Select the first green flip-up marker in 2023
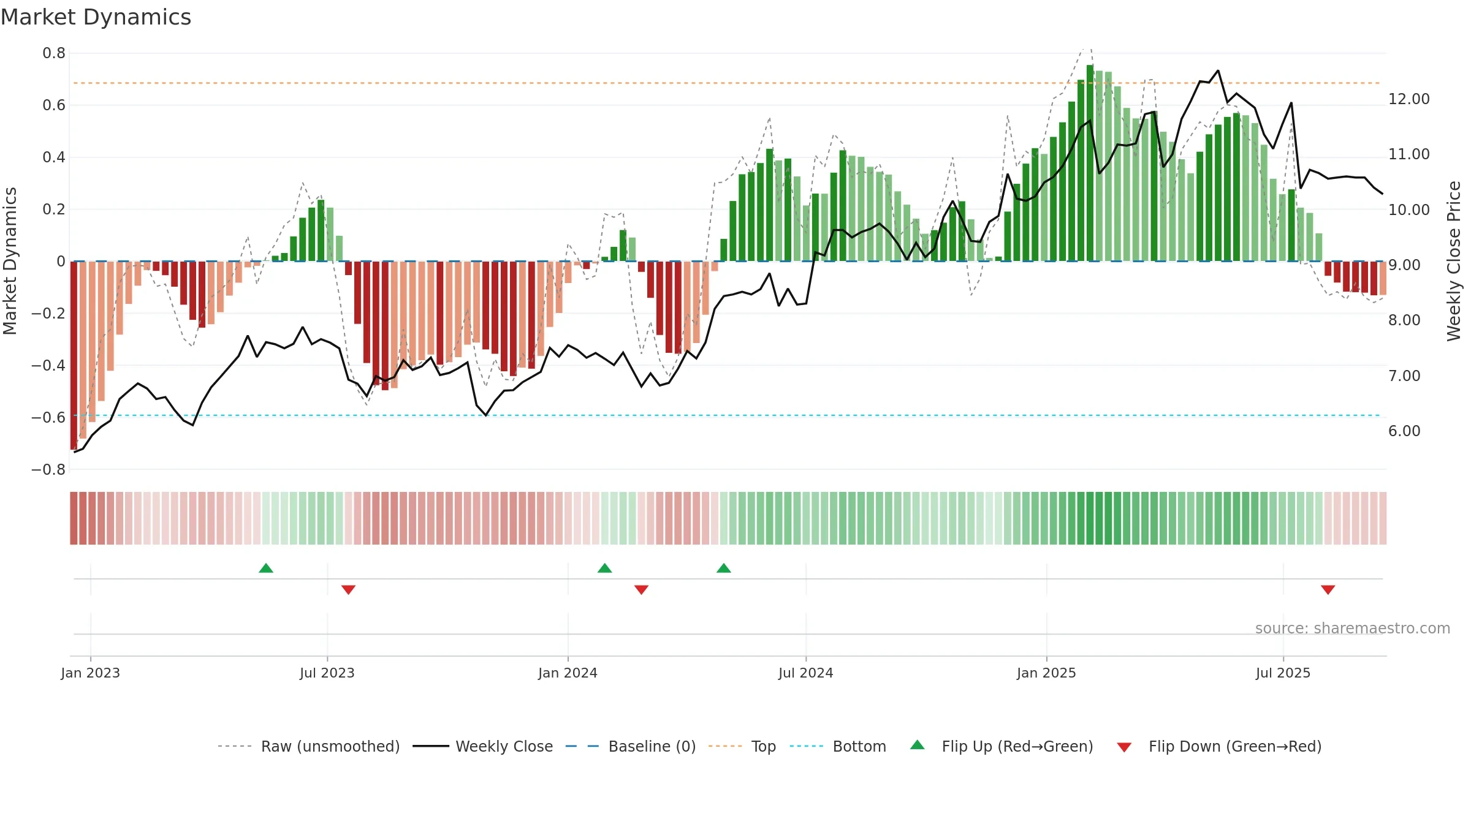The height and width of the screenshot is (827, 1471). [266, 568]
